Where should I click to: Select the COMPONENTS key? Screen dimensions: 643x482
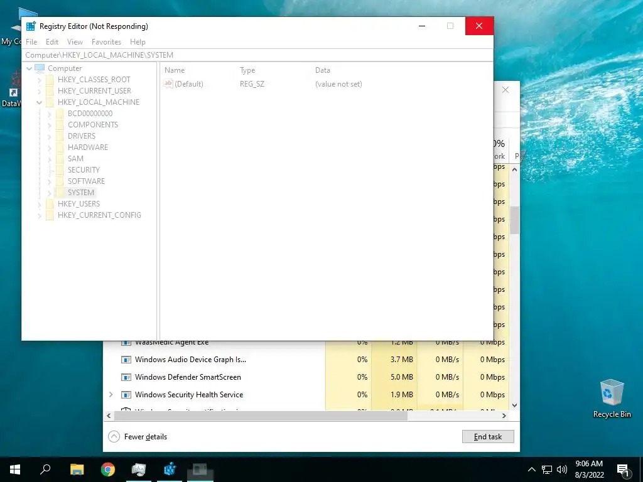coord(93,125)
